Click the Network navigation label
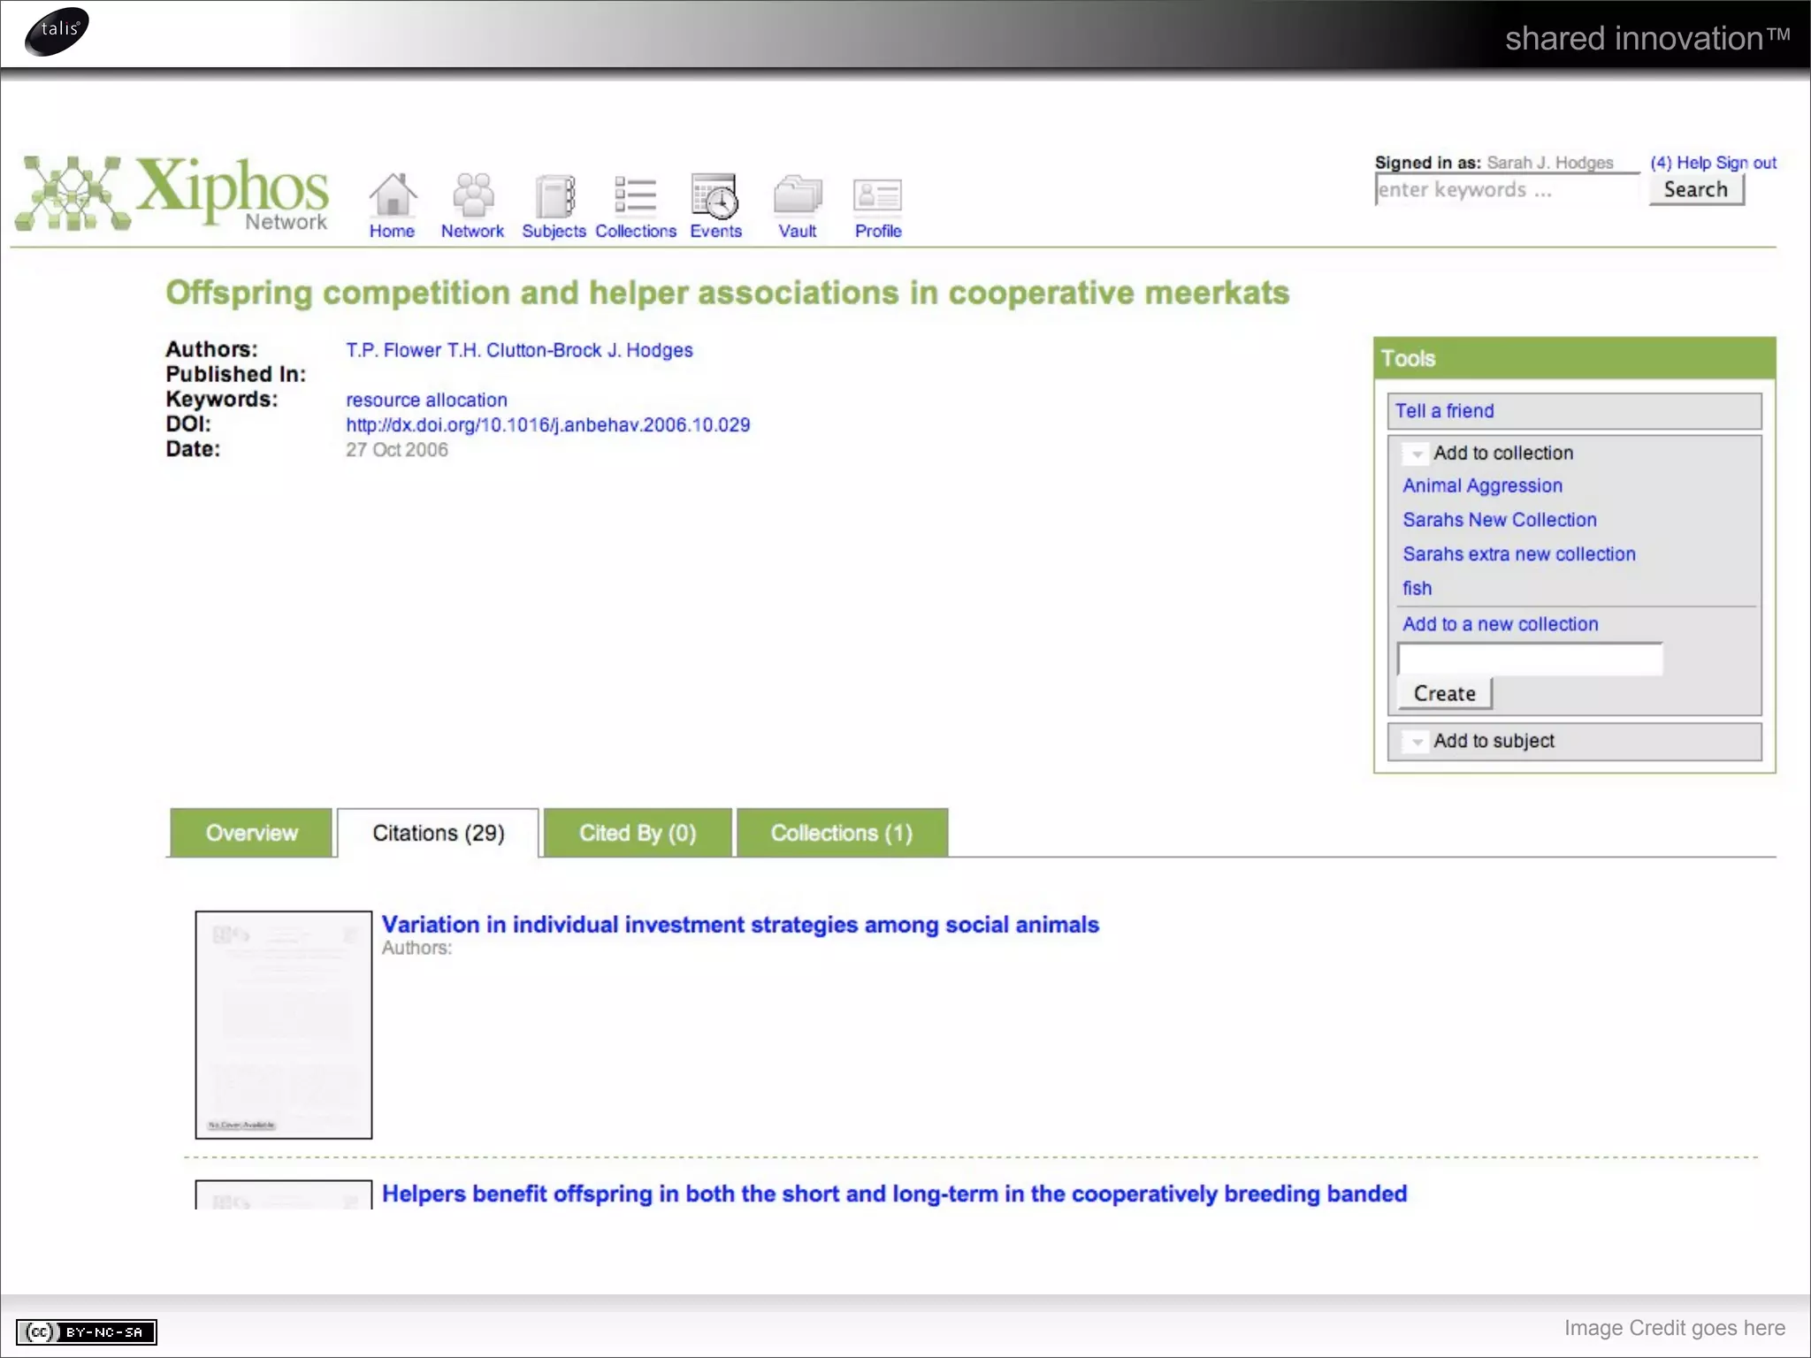Viewport: 1811px width, 1358px height. (472, 231)
